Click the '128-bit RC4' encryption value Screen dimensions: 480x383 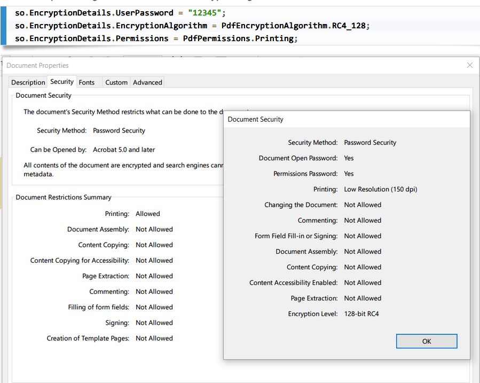(361, 314)
